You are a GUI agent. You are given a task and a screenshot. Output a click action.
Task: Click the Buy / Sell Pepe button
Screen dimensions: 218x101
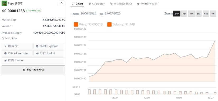tap(33, 70)
